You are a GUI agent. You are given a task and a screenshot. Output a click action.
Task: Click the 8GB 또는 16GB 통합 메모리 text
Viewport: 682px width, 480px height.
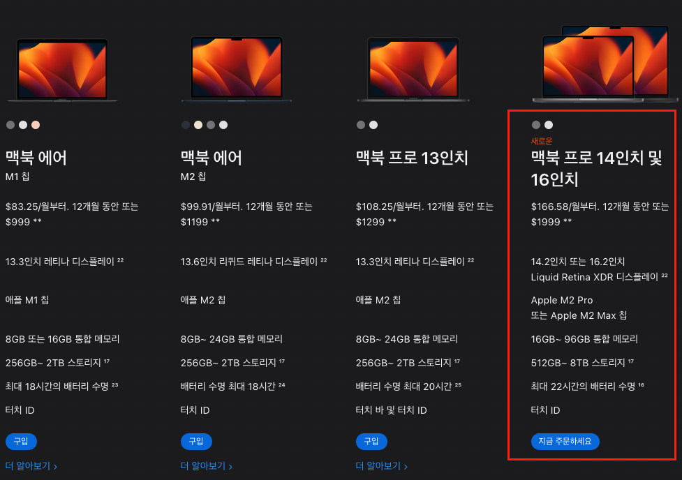(x=62, y=339)
